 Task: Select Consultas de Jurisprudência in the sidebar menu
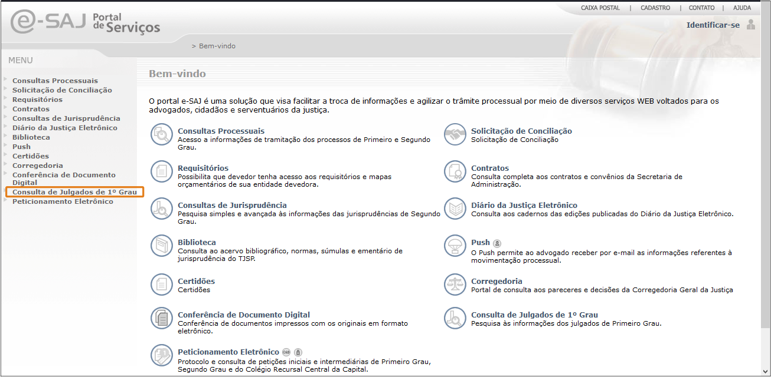pos(66,118)
